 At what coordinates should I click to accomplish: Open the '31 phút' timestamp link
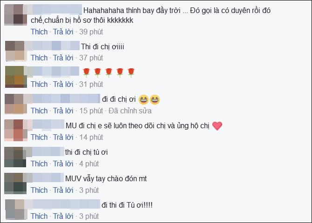tap(91, 85)
